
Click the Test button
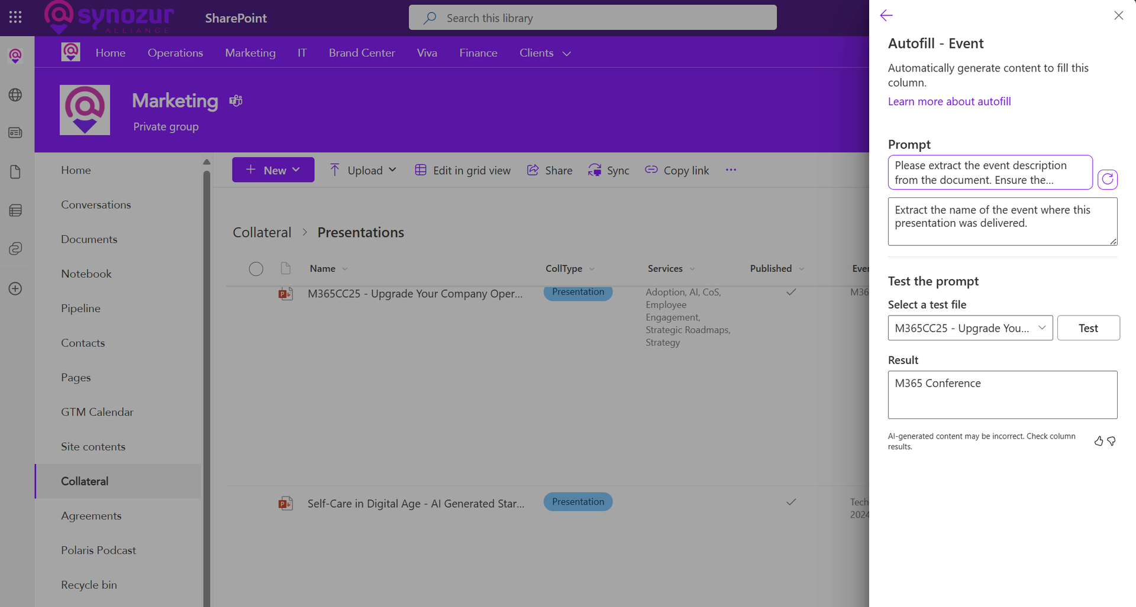click(1088, 328)
